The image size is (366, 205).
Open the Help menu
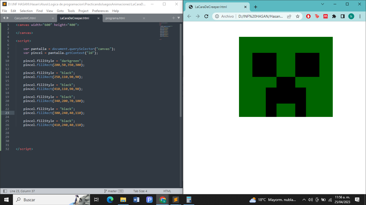point(115,11)
